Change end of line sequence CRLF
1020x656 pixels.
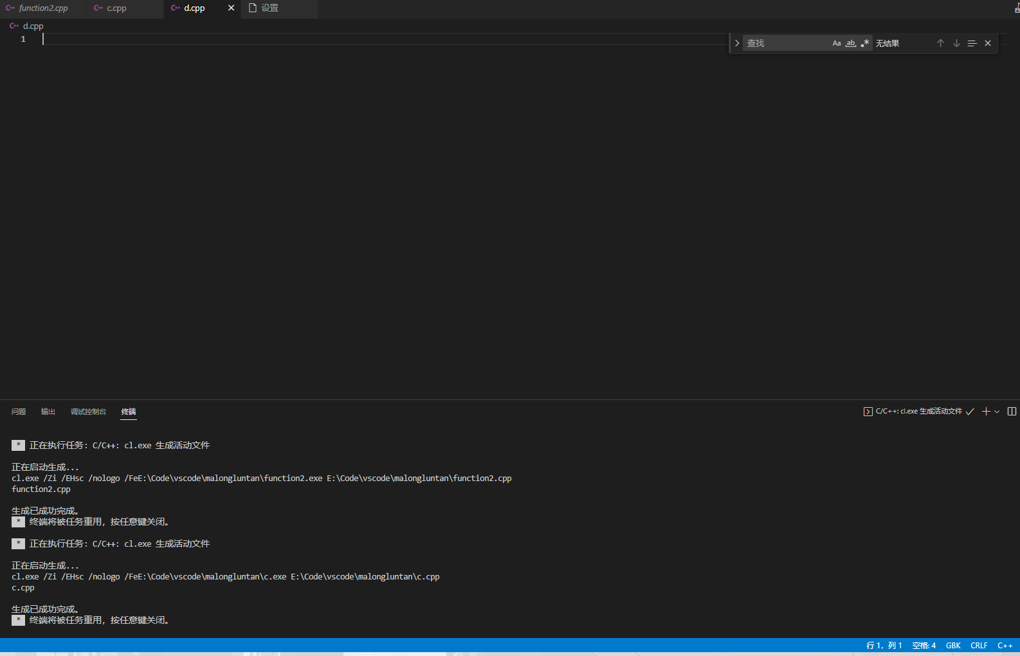pos(979,645)
